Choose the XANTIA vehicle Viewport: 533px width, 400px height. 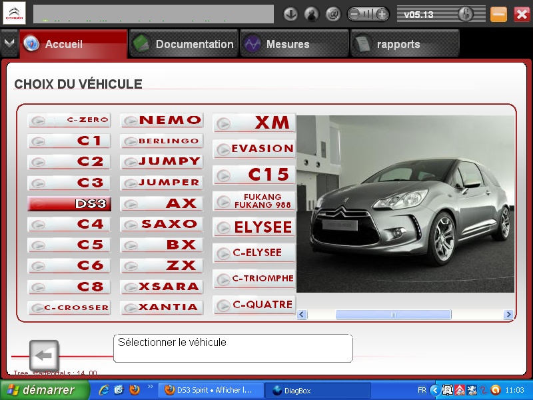[x=162, y=307]
